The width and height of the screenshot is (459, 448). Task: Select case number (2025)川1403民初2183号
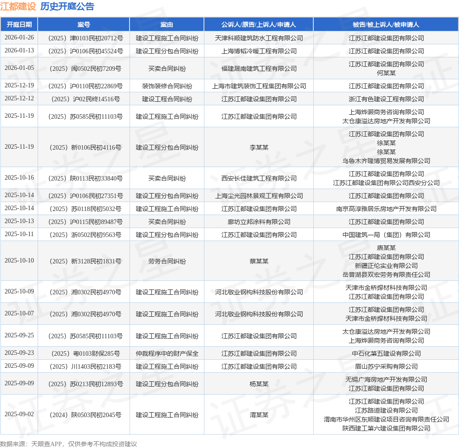[x=86, y=366]
